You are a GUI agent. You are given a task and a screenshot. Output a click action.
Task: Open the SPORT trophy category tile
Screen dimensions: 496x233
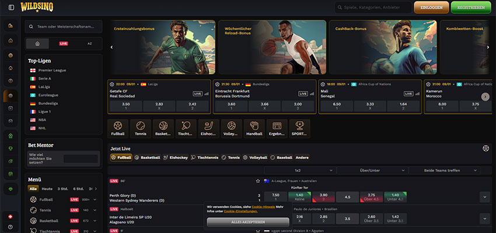[299, 129]
